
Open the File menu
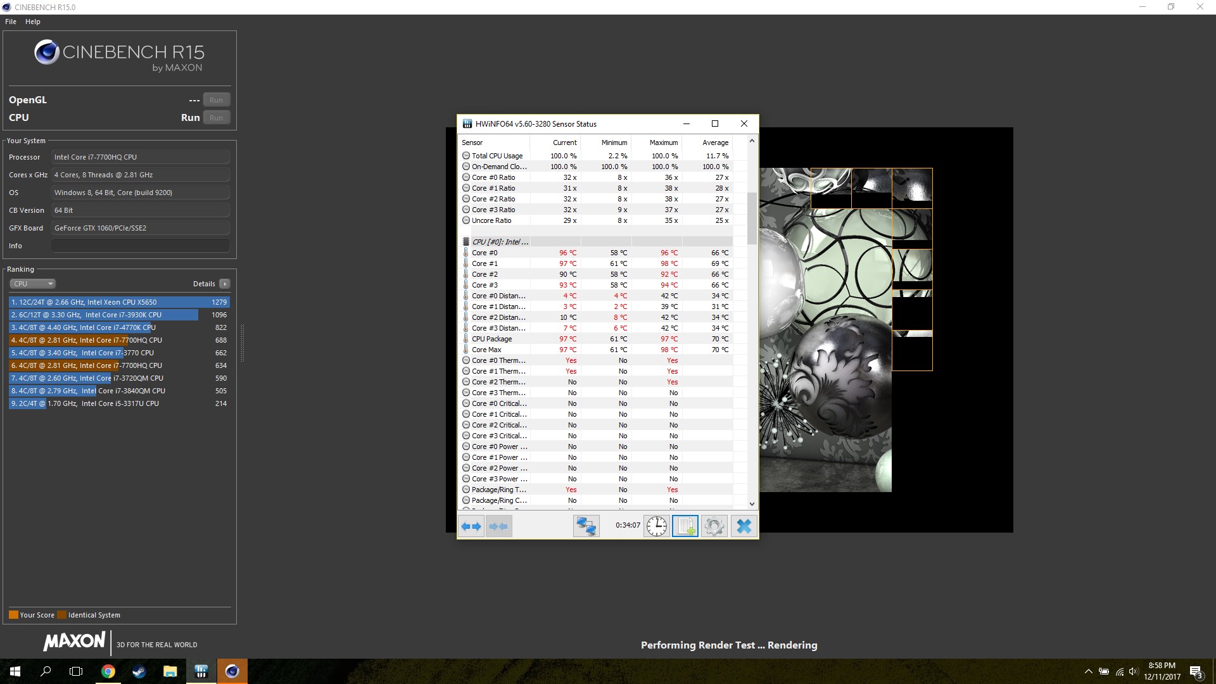point(11,22)
